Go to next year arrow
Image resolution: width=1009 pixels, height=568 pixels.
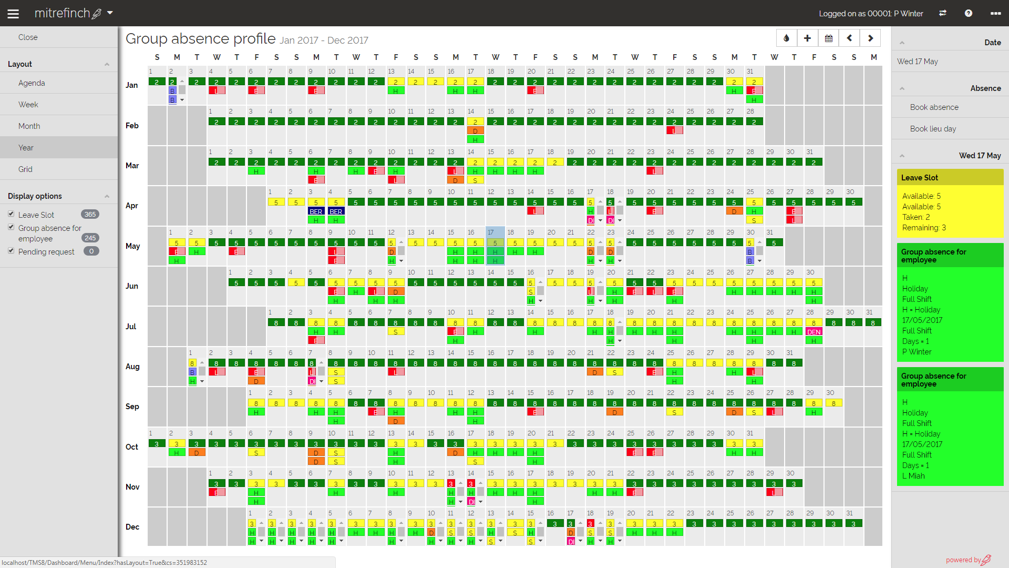(870, 38)
